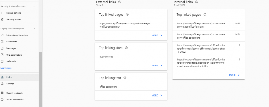Open URL parameters in sidebar

pos(14,55)
